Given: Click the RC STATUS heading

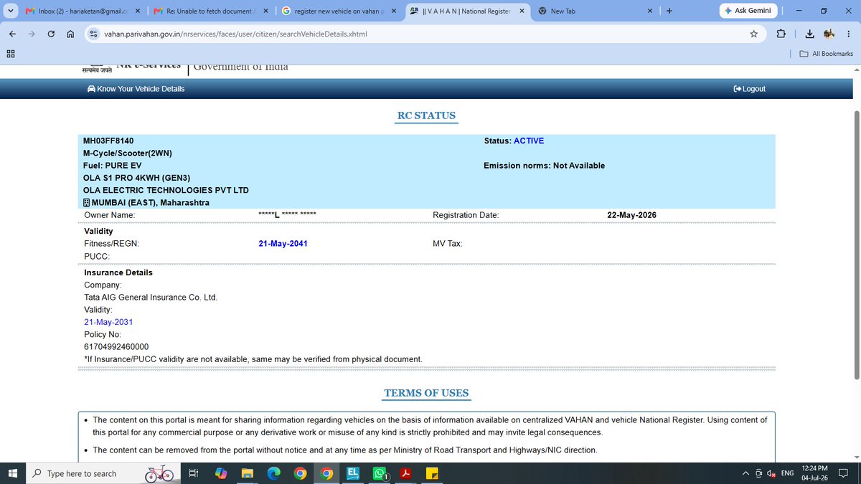Looking at the screenshot, I should [x=426, y=115].
